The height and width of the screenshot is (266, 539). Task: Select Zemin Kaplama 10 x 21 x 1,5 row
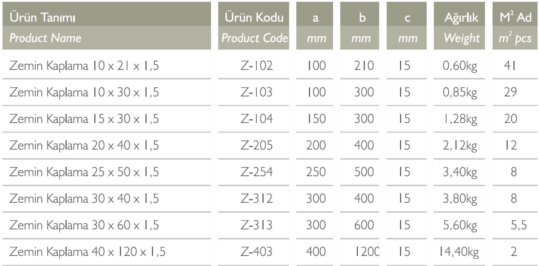(270, 66)
